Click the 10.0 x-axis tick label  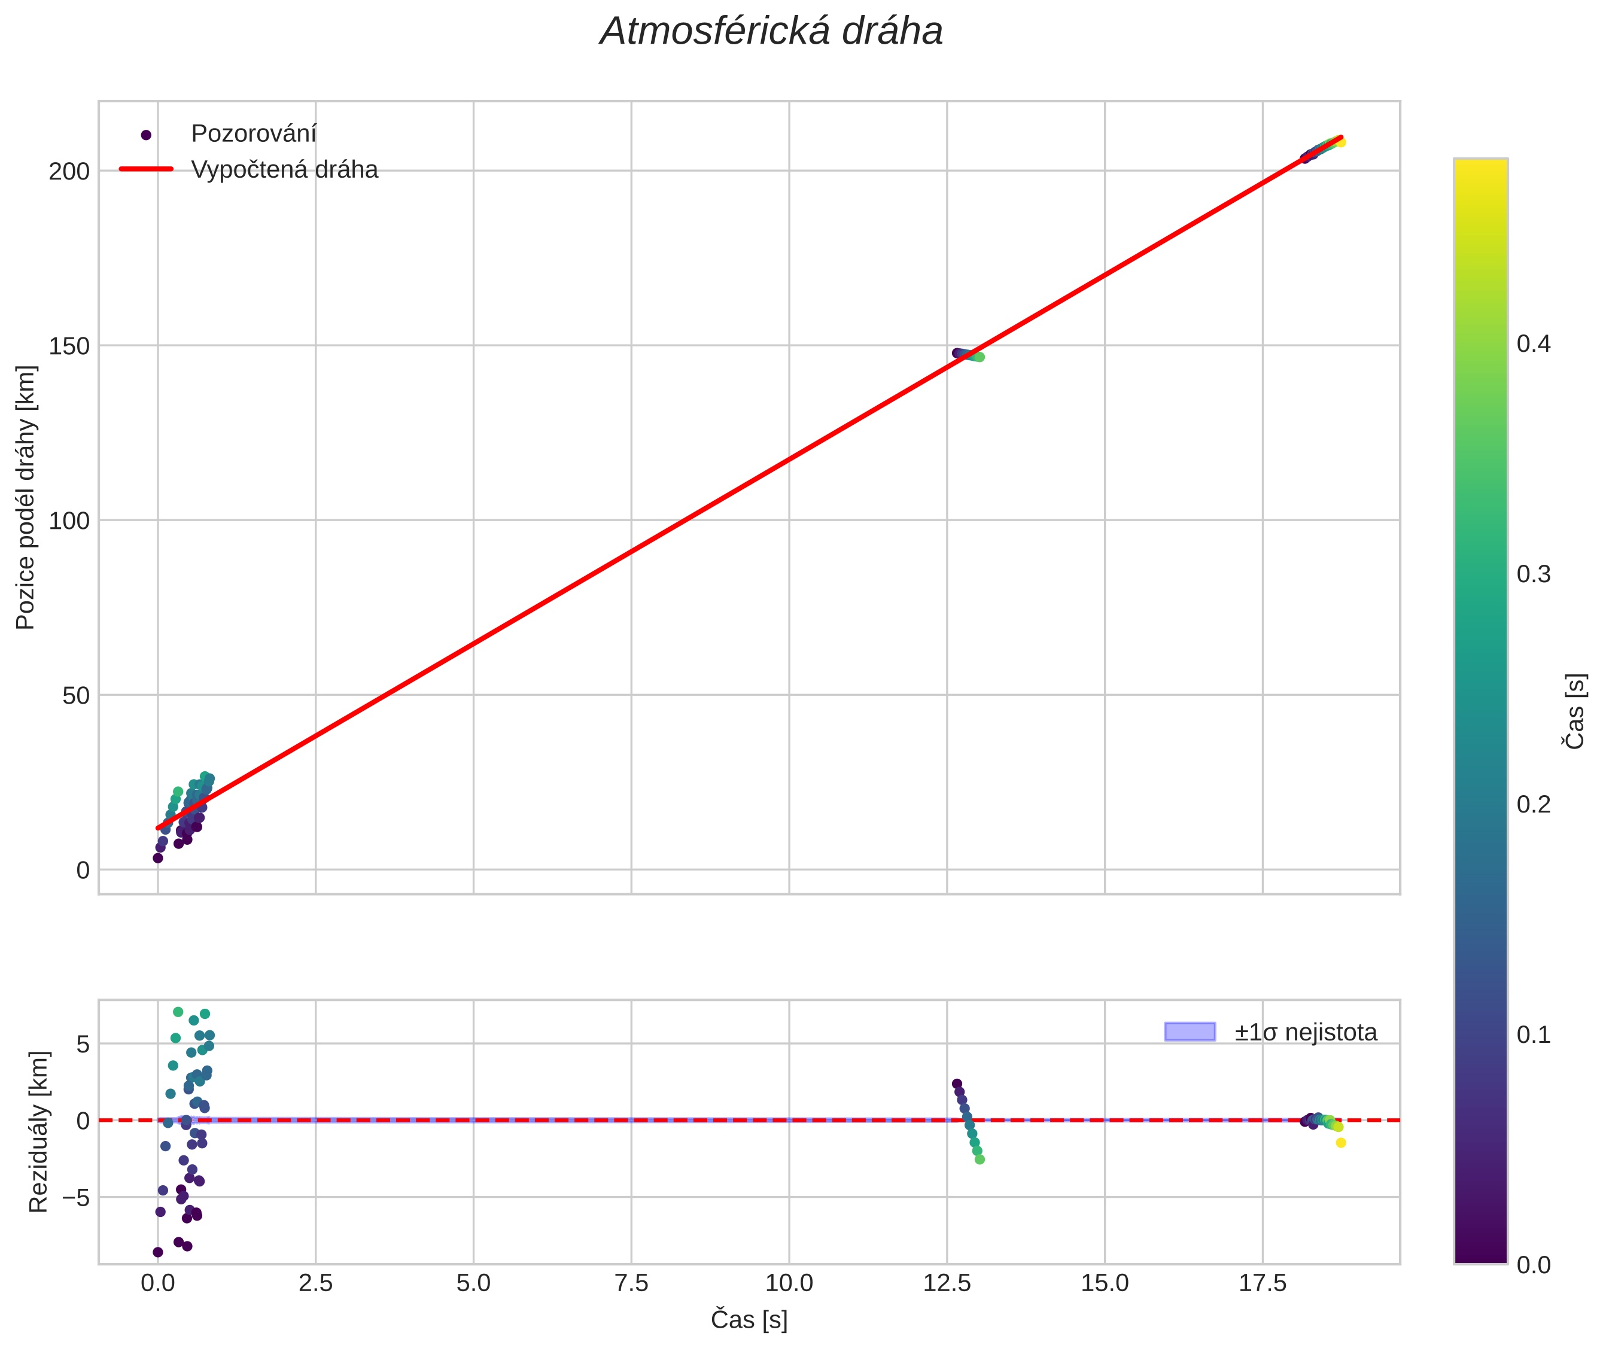pyautogui.click(x=789, y=1283)
